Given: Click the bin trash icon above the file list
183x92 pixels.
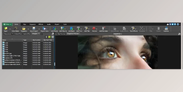Looking at the screenshot, I should pos(46,37).
